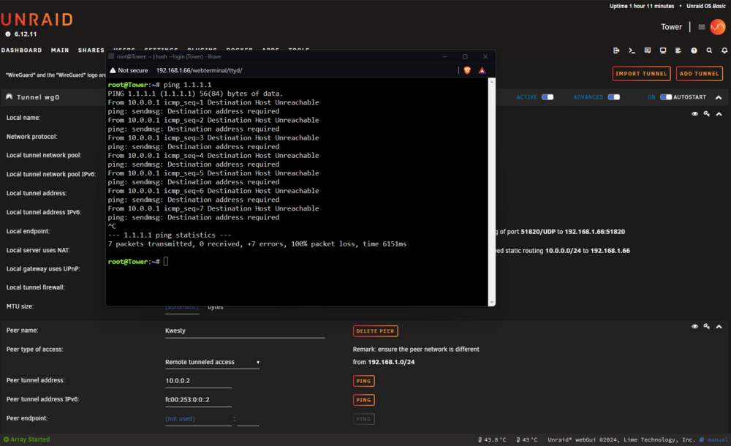Click the Brave shield icon in terminal window
Viewport: 731px width, 446px height.
pyautogui.click(x=467, y=70)
